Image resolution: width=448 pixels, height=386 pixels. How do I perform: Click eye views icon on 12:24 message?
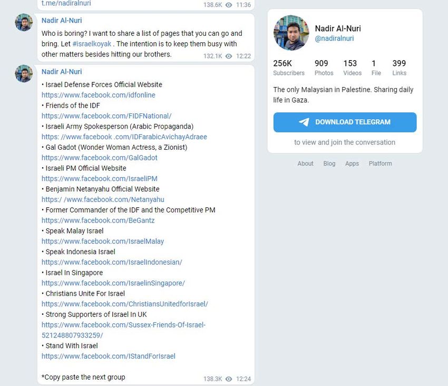click(229, 379)
